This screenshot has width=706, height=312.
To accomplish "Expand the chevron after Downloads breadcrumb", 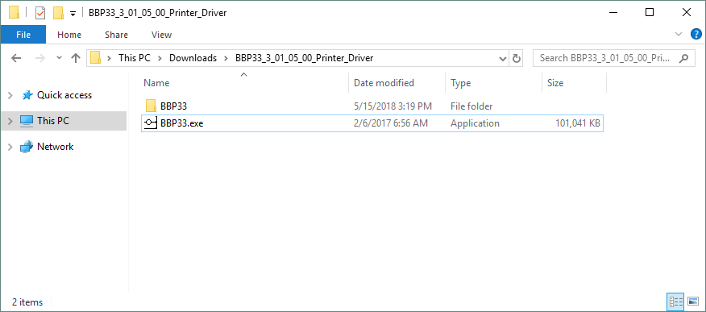I will [x=226, y=58].
